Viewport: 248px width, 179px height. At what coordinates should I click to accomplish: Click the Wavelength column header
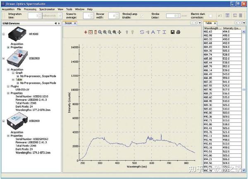[213, 28]
